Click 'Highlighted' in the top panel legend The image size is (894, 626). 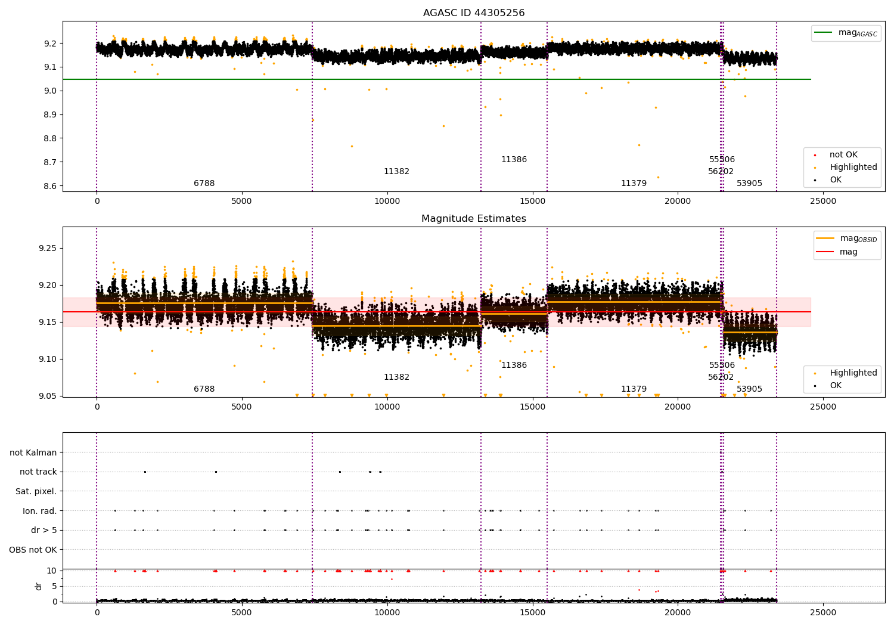(853, 168)
